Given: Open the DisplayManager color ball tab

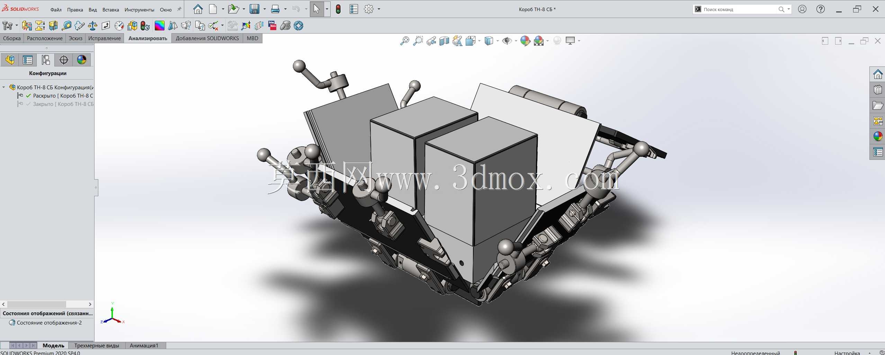Looking at the screenshot, I should [x=82, y=60].
